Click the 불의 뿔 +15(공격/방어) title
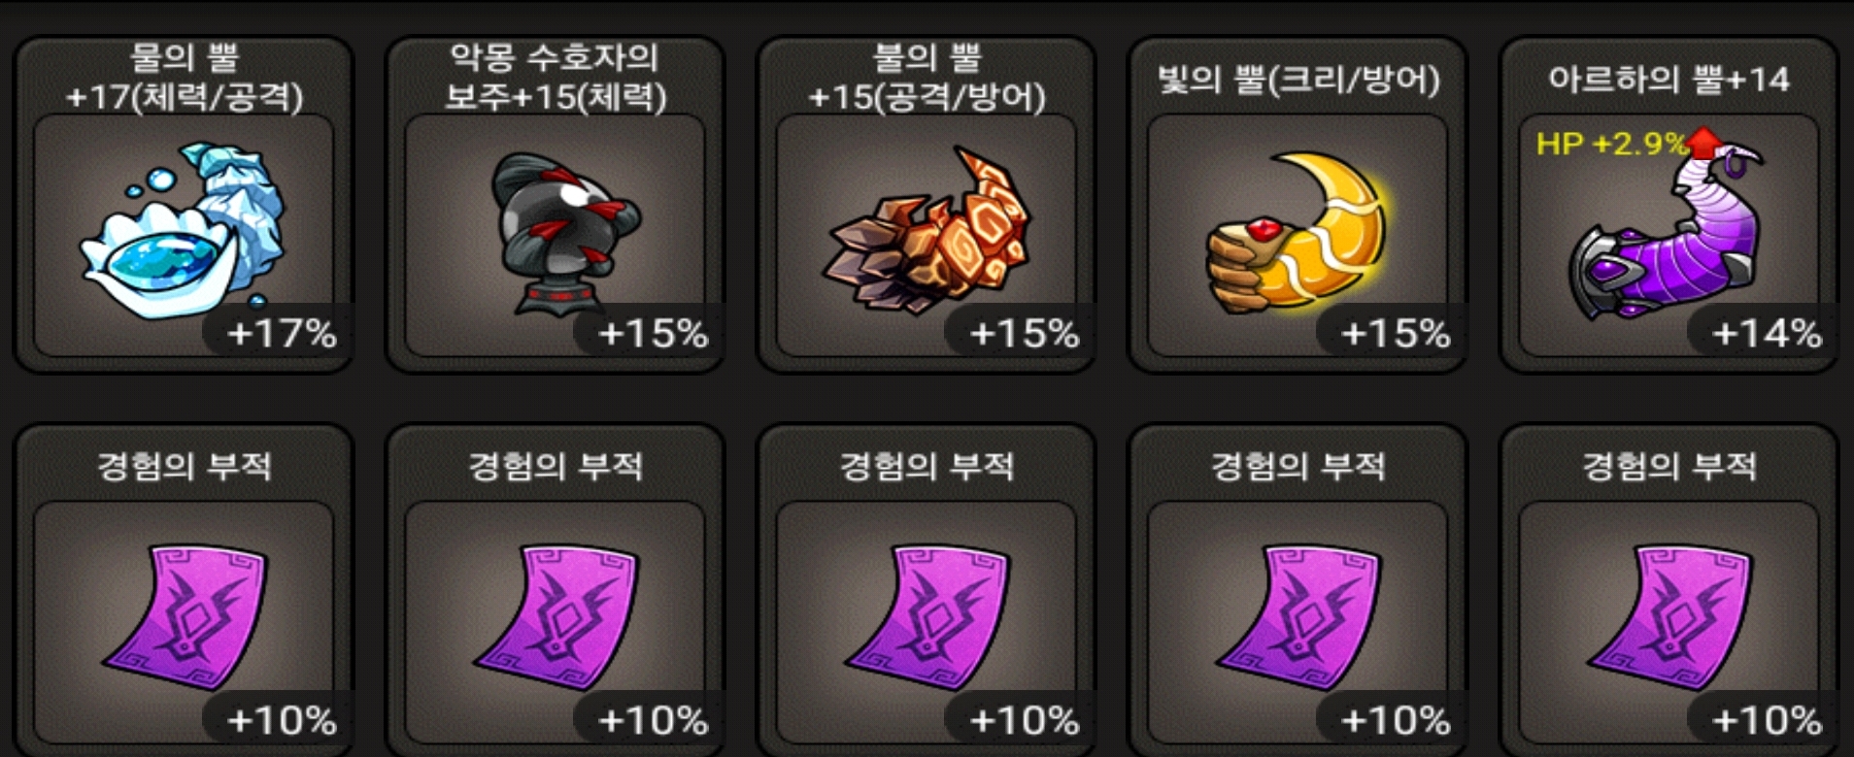The image size is (1854, 757). 927,78
